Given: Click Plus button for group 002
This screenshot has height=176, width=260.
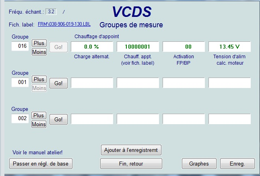Looking at the screenshot, I should coord(39,115).
